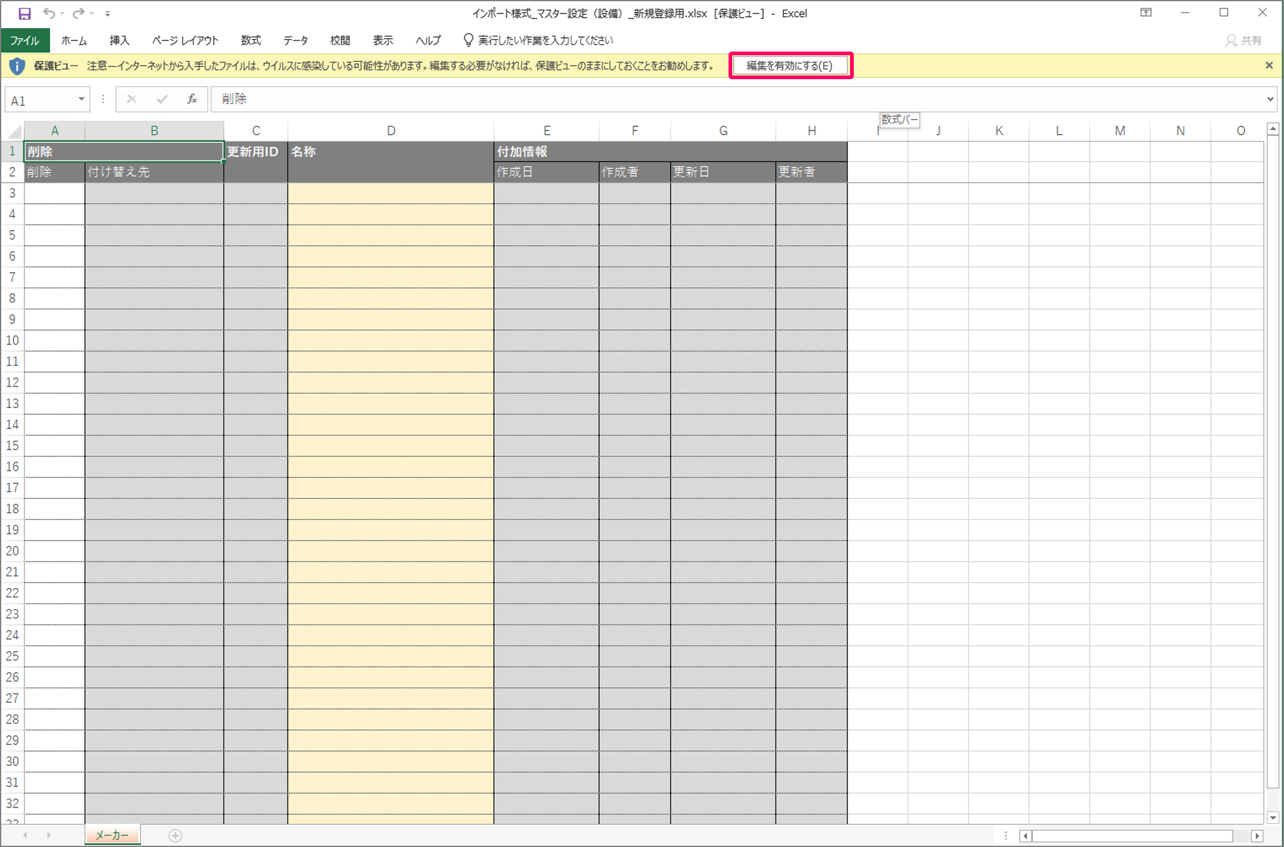Open the Customize Quick Access Toolbar dropdown
The height and width of the screenshot is (847, 1284).
click(x=107, y=14)
